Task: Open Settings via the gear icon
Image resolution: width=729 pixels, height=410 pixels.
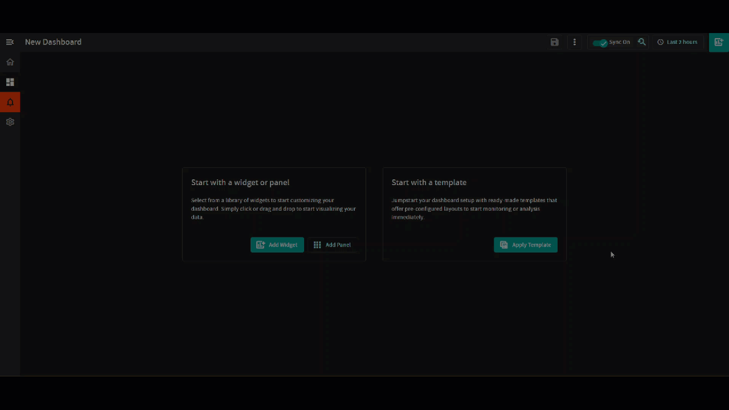Action: (x=10, y=122)
